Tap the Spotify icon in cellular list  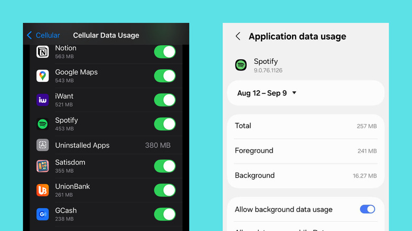click(x=43, y=124)
